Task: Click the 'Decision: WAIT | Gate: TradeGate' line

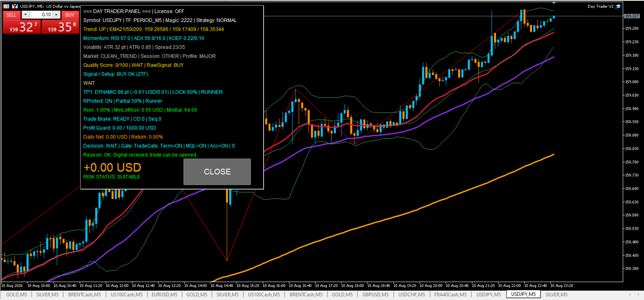Action: (x=159, y=146)
